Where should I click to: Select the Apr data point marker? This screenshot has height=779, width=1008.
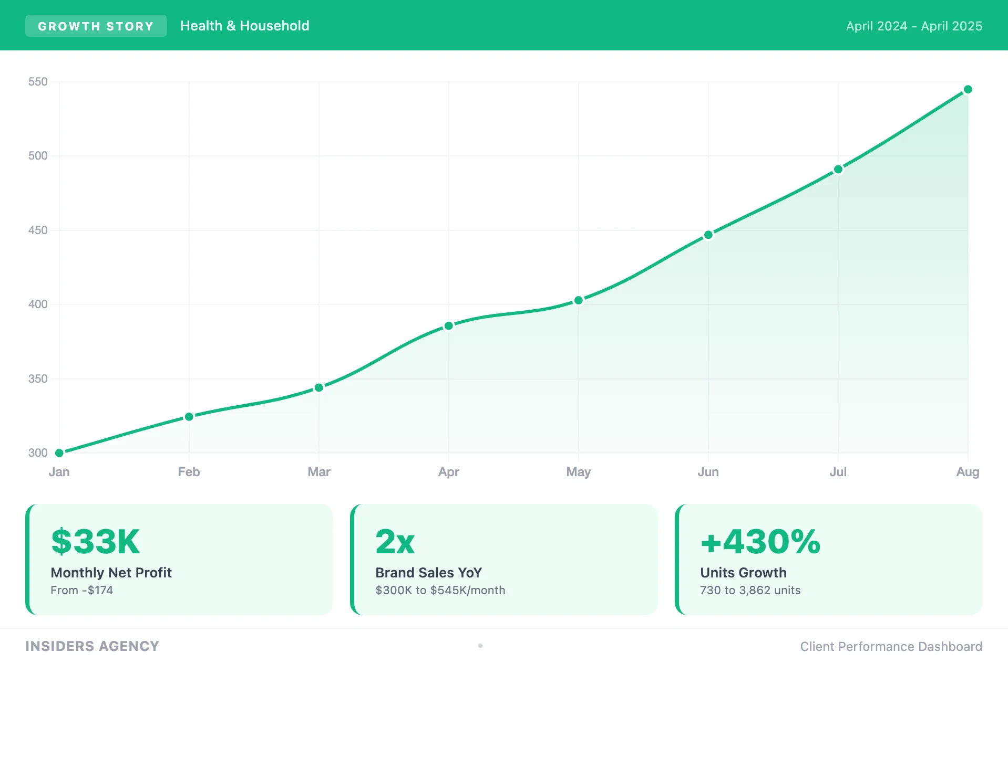[x=449, y=326]
